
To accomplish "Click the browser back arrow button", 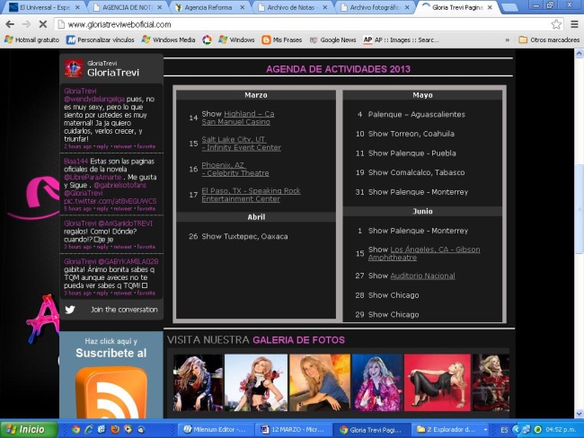I will click(x=10, y=24).
